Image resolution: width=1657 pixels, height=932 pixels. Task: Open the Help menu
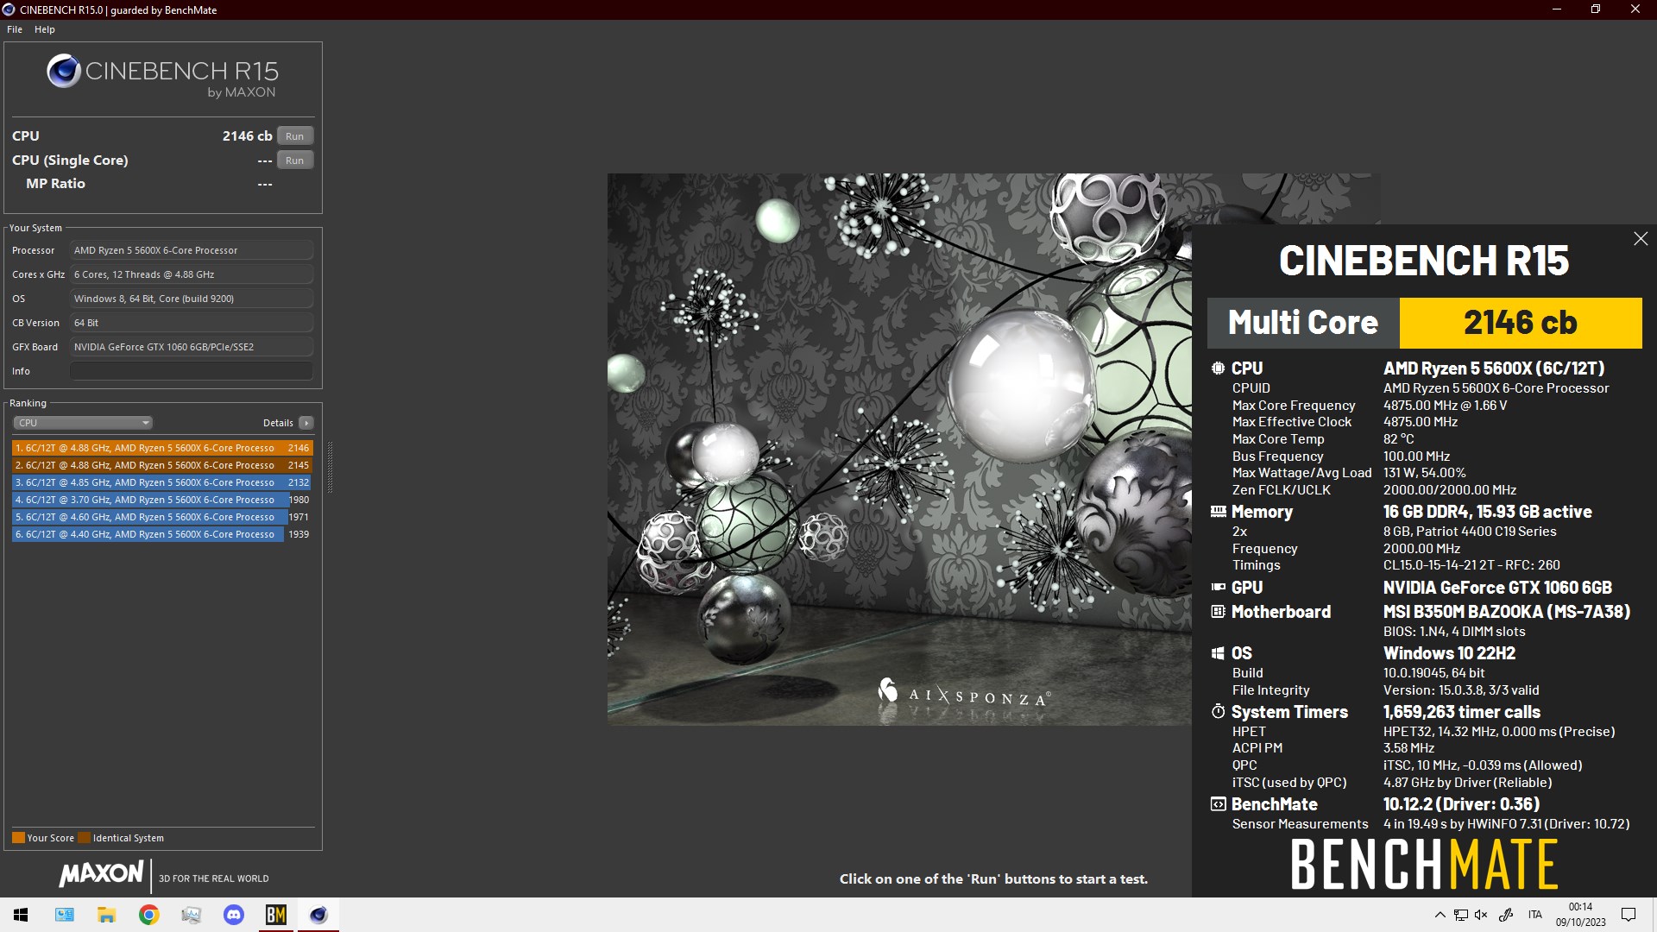[x=45, y=29]
